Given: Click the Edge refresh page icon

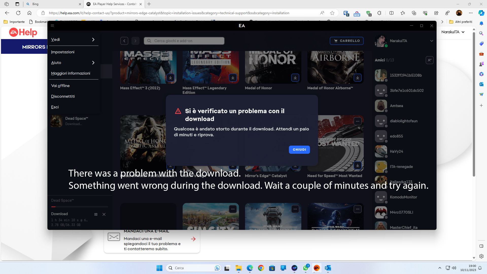Looking at the screenshot, I should tap(18, 13).
